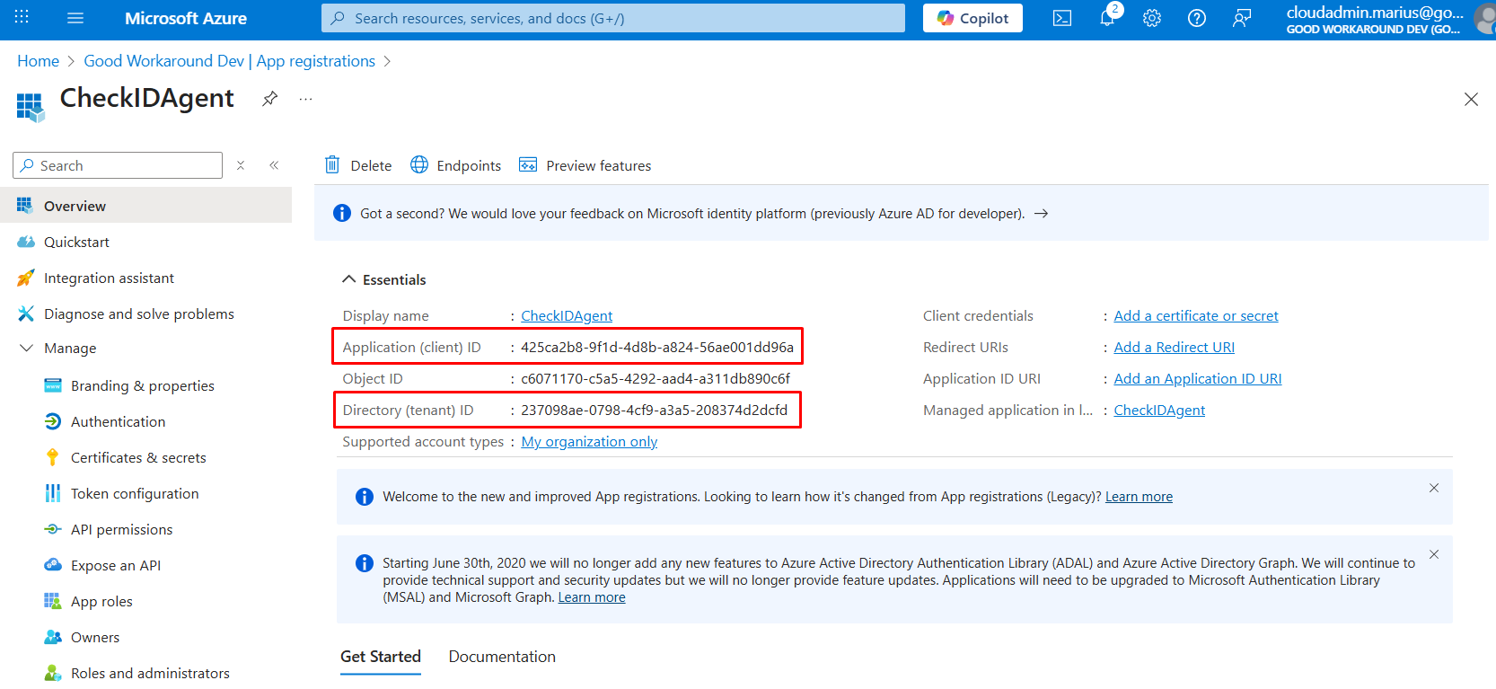Collapse the left sidebar menu
Screen dimensions: 1496x689
click(274, 165)
